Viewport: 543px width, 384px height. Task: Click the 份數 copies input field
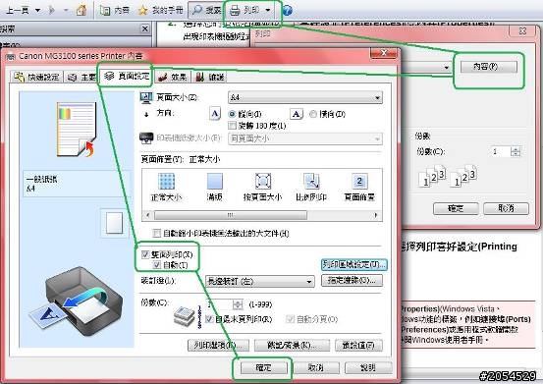click(219, 304)
